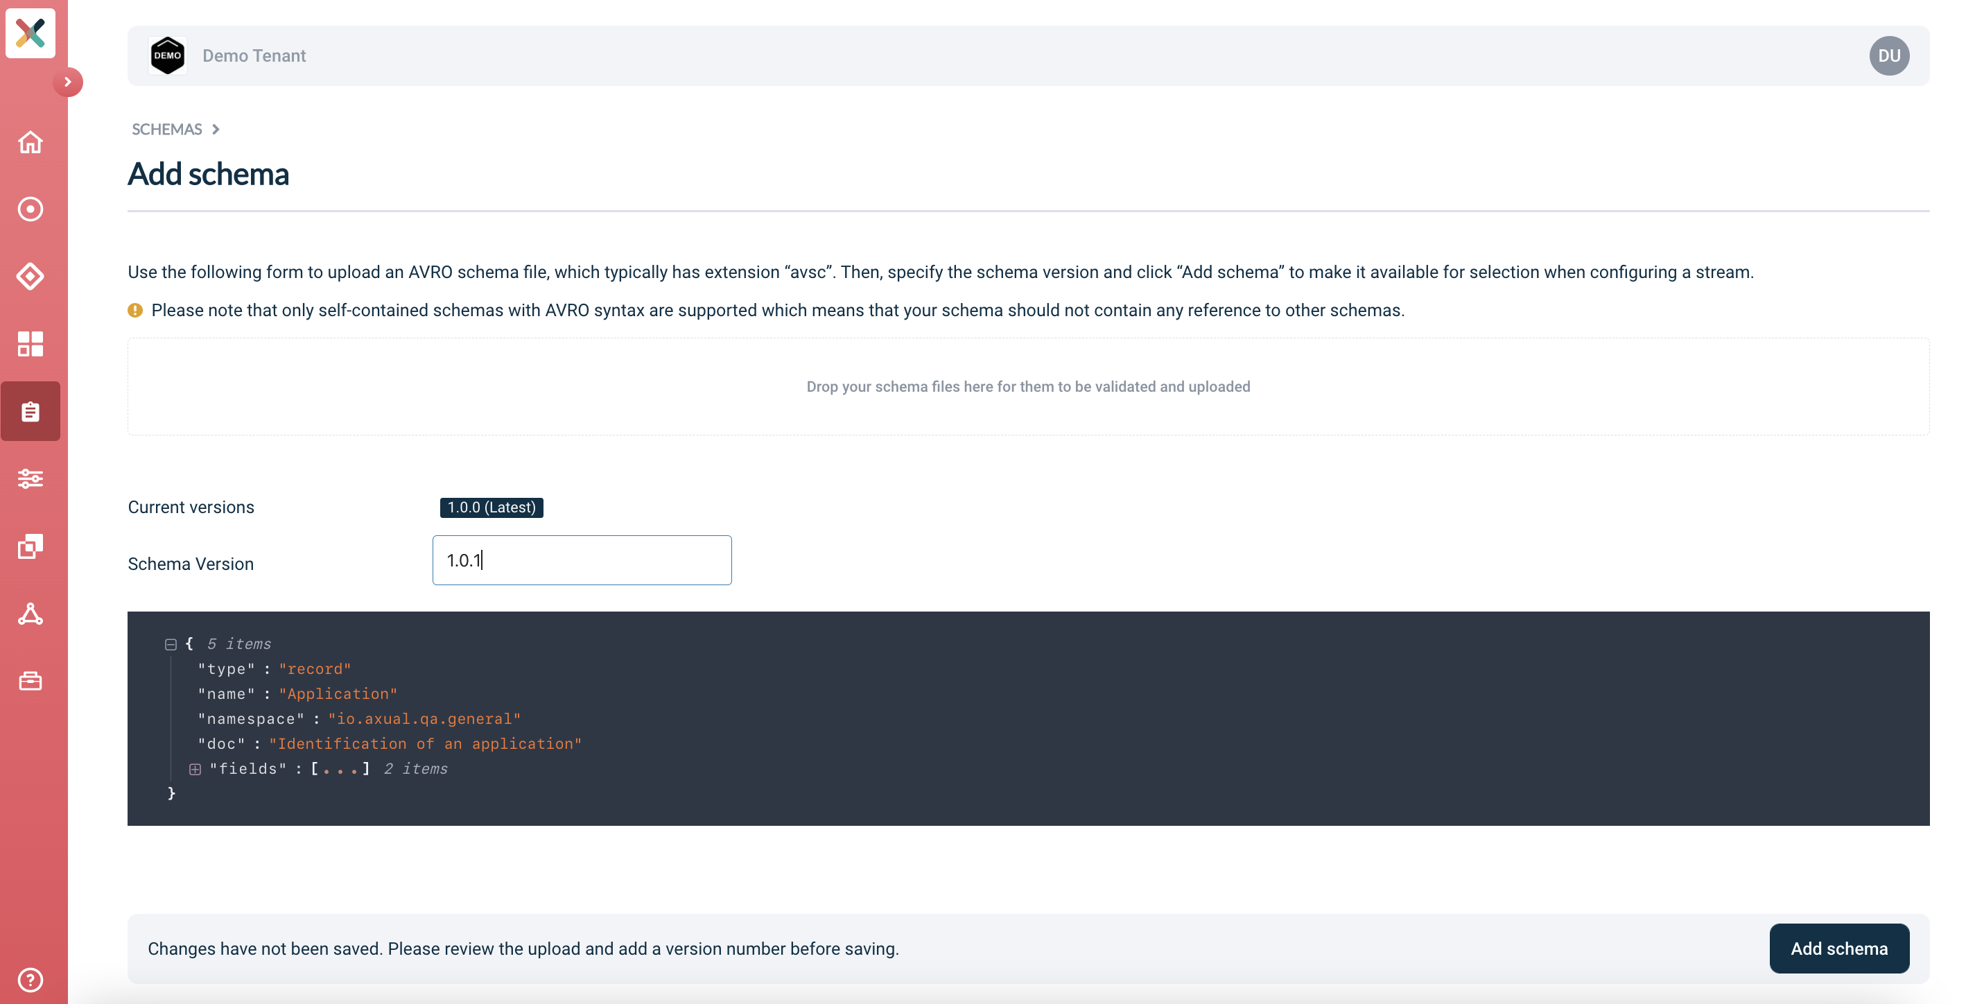Open the briefcase icon in sidebar
Screen dimensions: 1966x1004
coord(31,681)
